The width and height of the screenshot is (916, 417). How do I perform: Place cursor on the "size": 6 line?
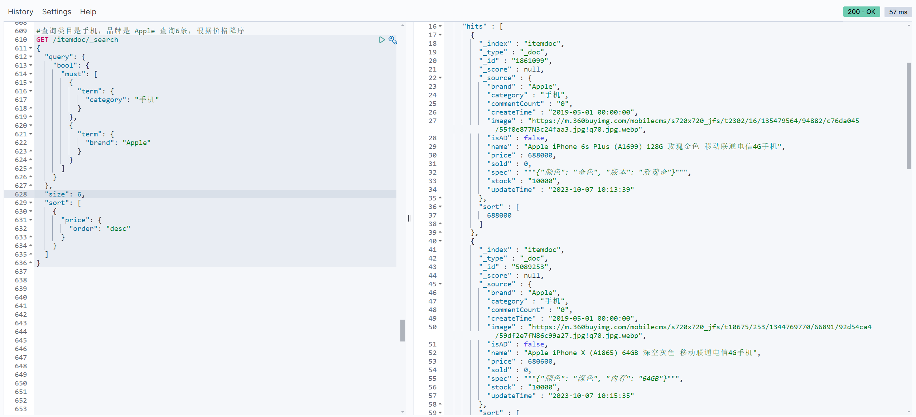pyautogui.click(x=64, y=194)
